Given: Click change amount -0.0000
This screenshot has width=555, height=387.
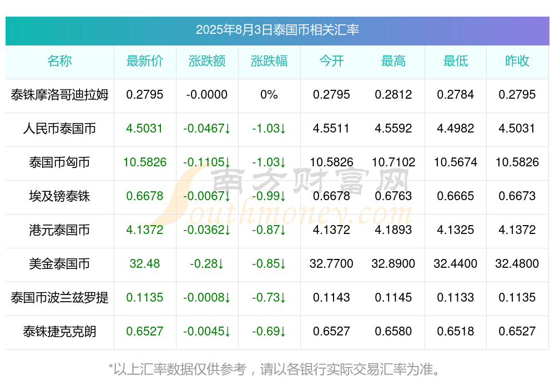Looking at the screenshot, I should [207, 95].
